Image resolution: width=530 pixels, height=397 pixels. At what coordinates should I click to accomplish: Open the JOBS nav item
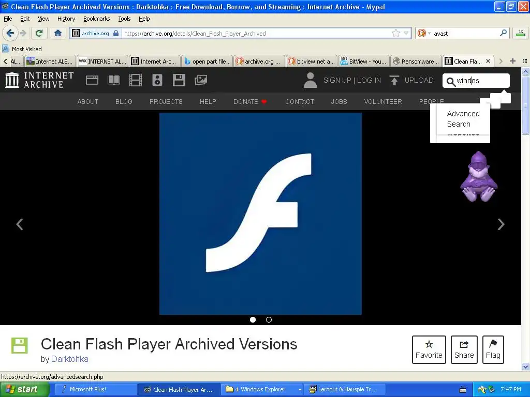(339, 102)
